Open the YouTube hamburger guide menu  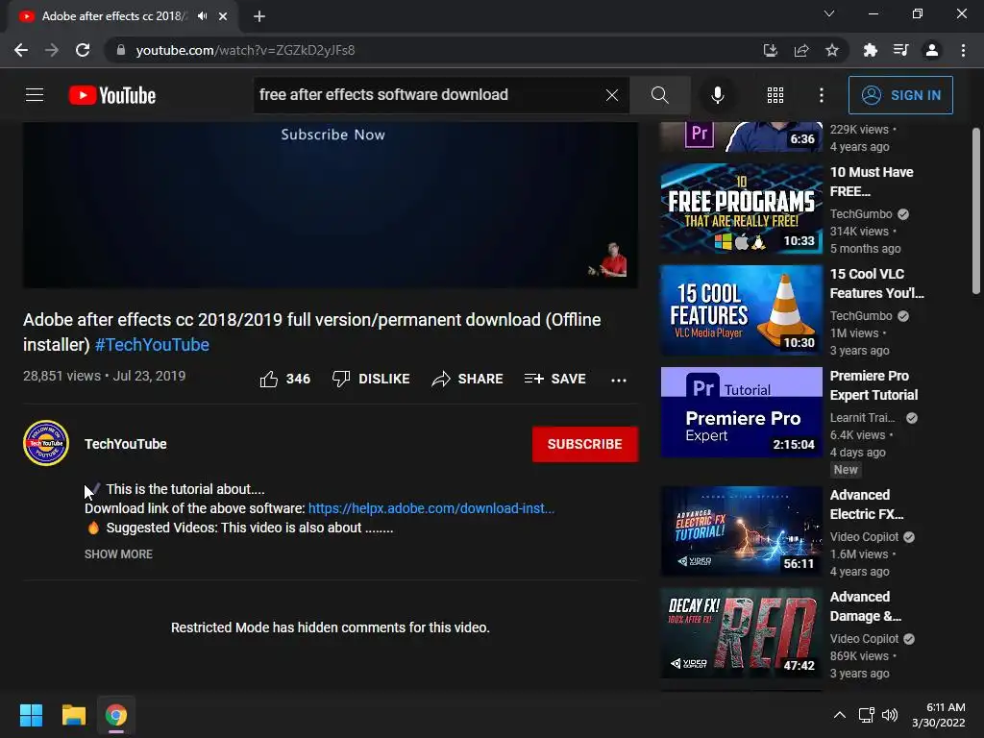click(x=35, y=95)
